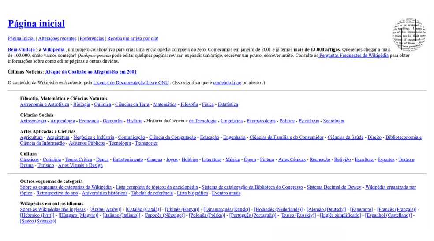Open Sobre as Wikipédias não inglesas

[52, 209]
